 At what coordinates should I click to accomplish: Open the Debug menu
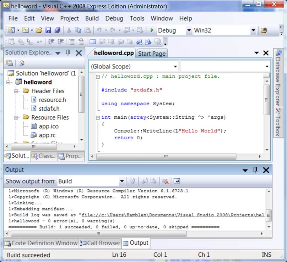(114, 18)
